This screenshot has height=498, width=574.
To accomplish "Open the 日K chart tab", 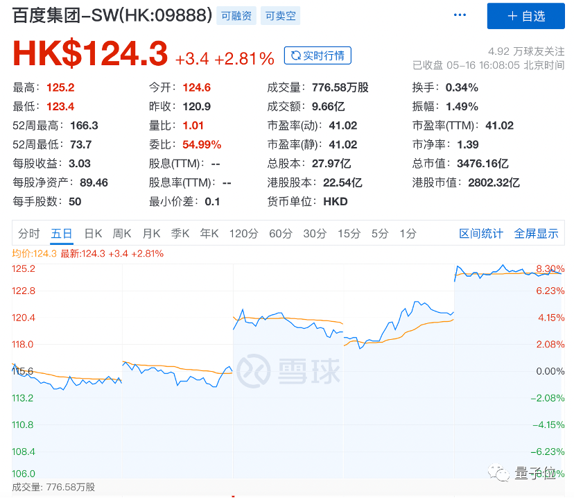I will tap(93, 234).
